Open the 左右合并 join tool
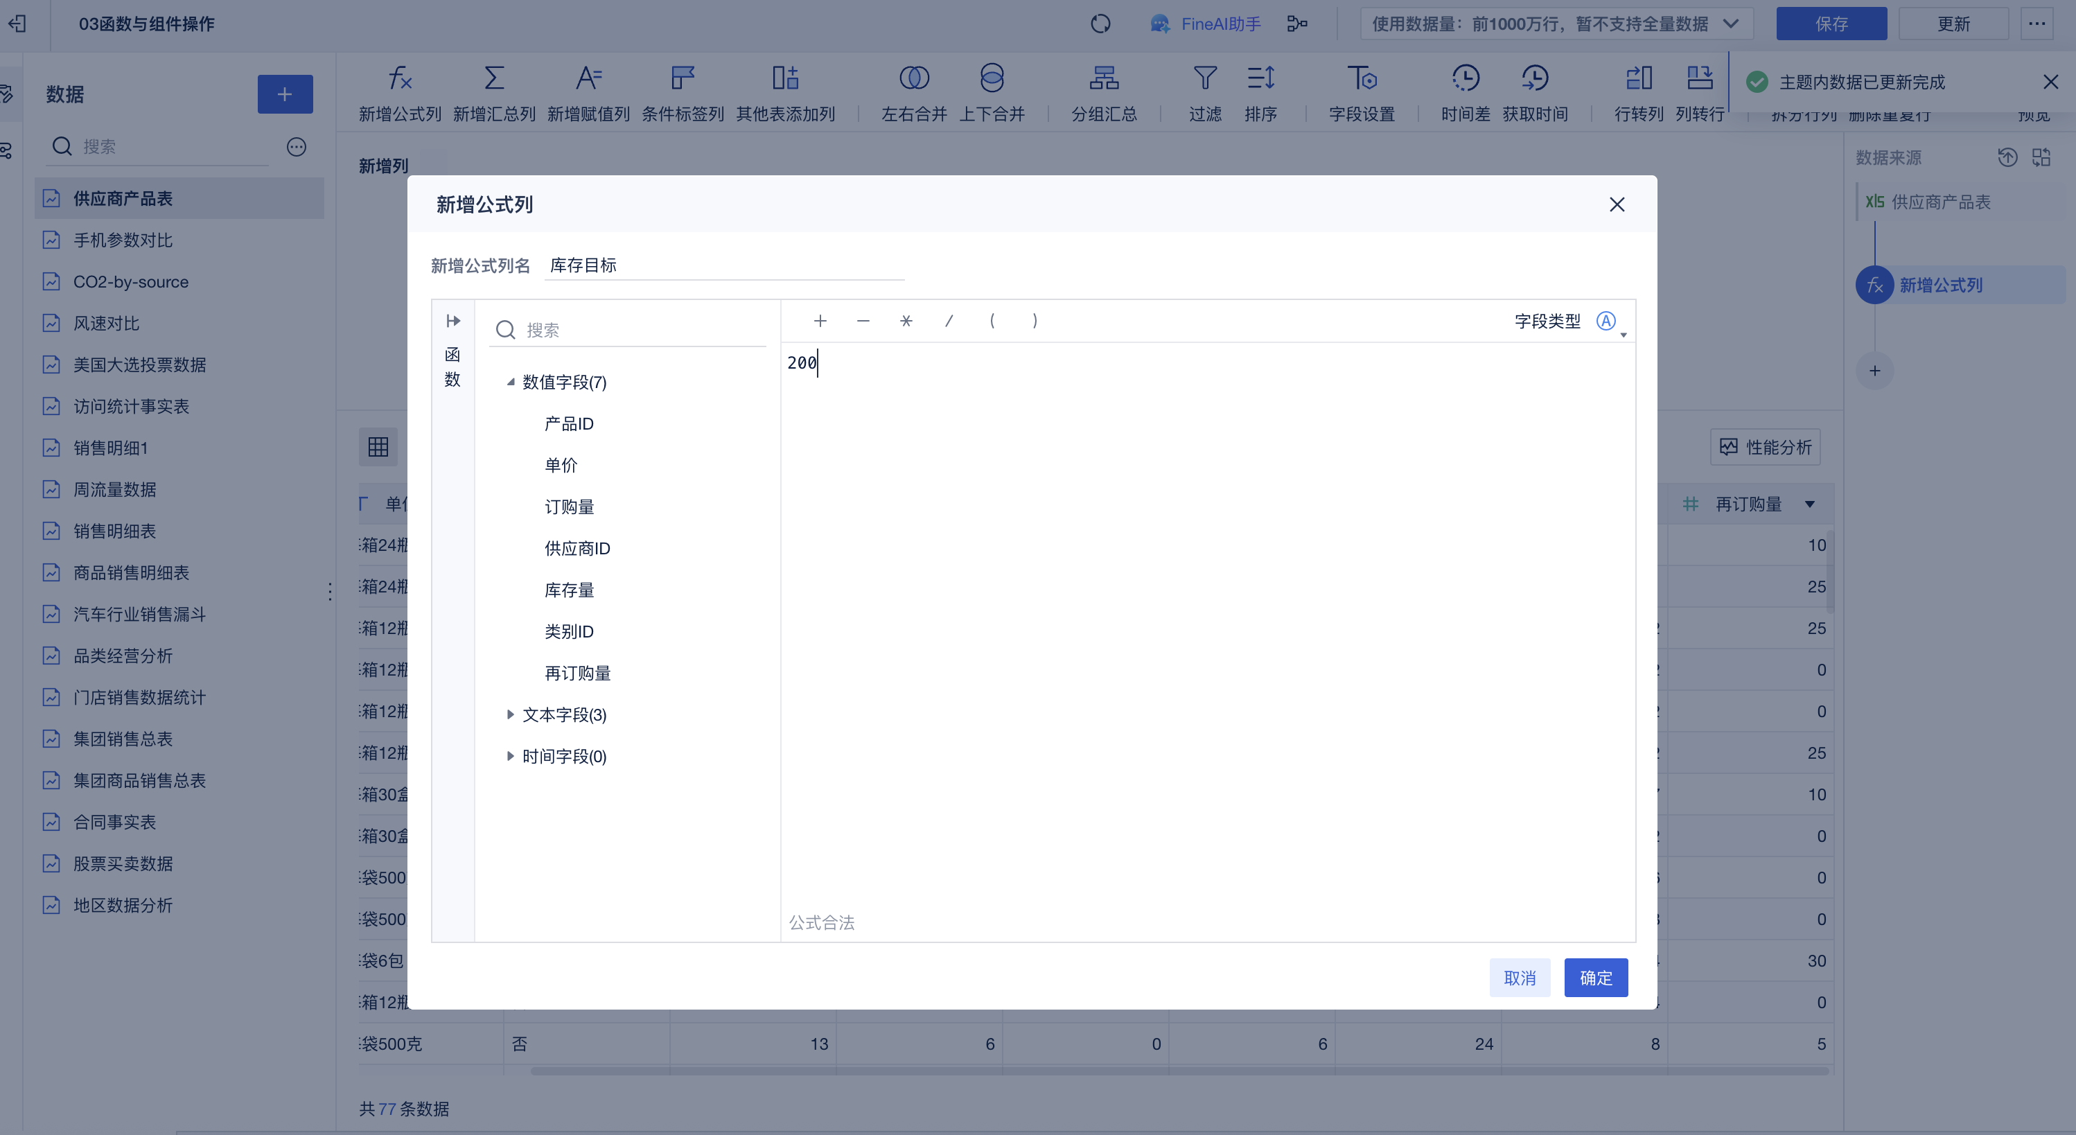Viewport: 2076px width, 1135px height. [914, 78]
